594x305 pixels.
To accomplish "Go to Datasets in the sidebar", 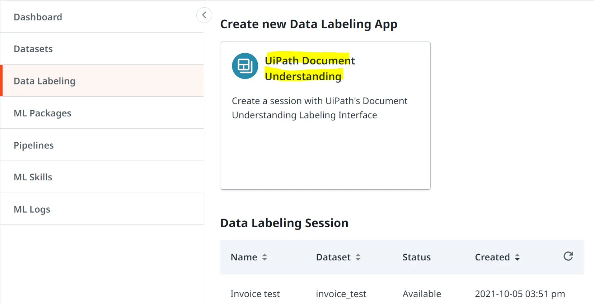I will (x=102, y=49).
